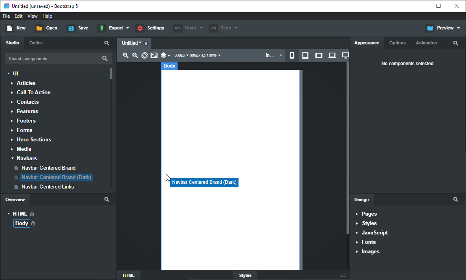This screenshot has height=280, width=466.
Task: Switch to the Online tab
Action: 36,43
